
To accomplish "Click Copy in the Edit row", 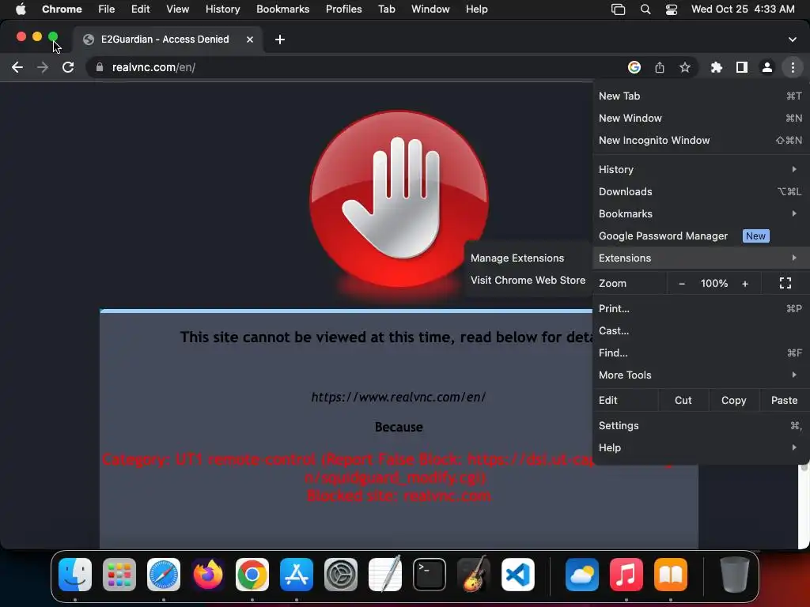I will (x=733, y=401).
